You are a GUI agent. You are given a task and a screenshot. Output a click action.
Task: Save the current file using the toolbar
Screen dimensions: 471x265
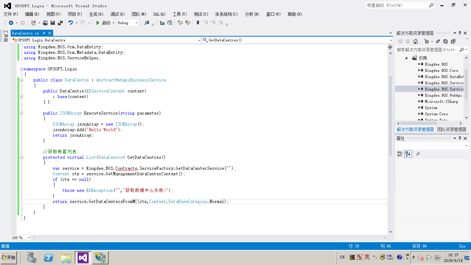(x=53, y=23)
